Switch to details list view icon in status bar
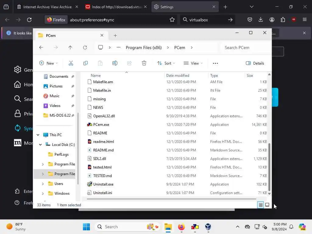The height and width of the screenshot is (234, 312). (x=261, y=205)
